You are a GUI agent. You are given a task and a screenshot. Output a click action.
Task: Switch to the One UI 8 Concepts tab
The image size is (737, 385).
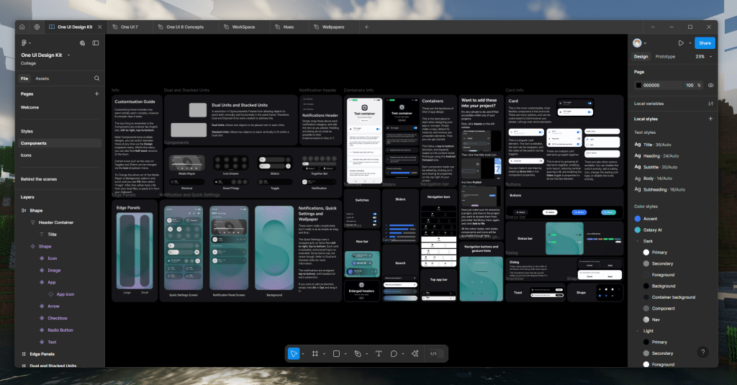185,27
